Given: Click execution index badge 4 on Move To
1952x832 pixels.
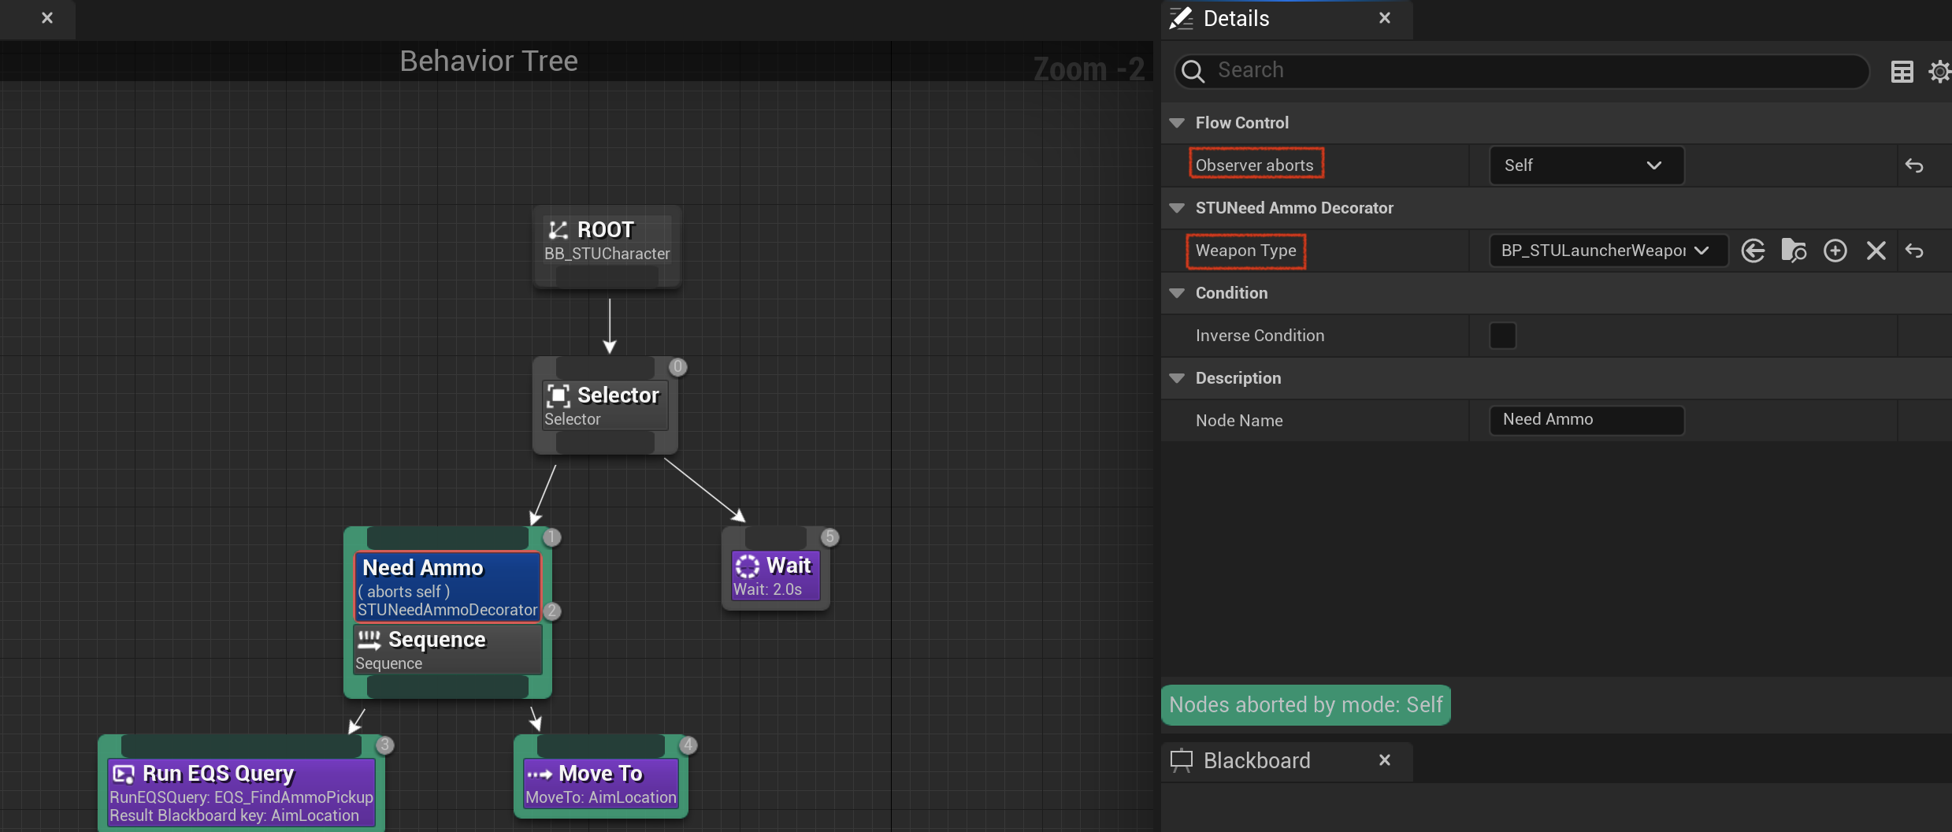Looking at the screenshot, I should [688, 745].
